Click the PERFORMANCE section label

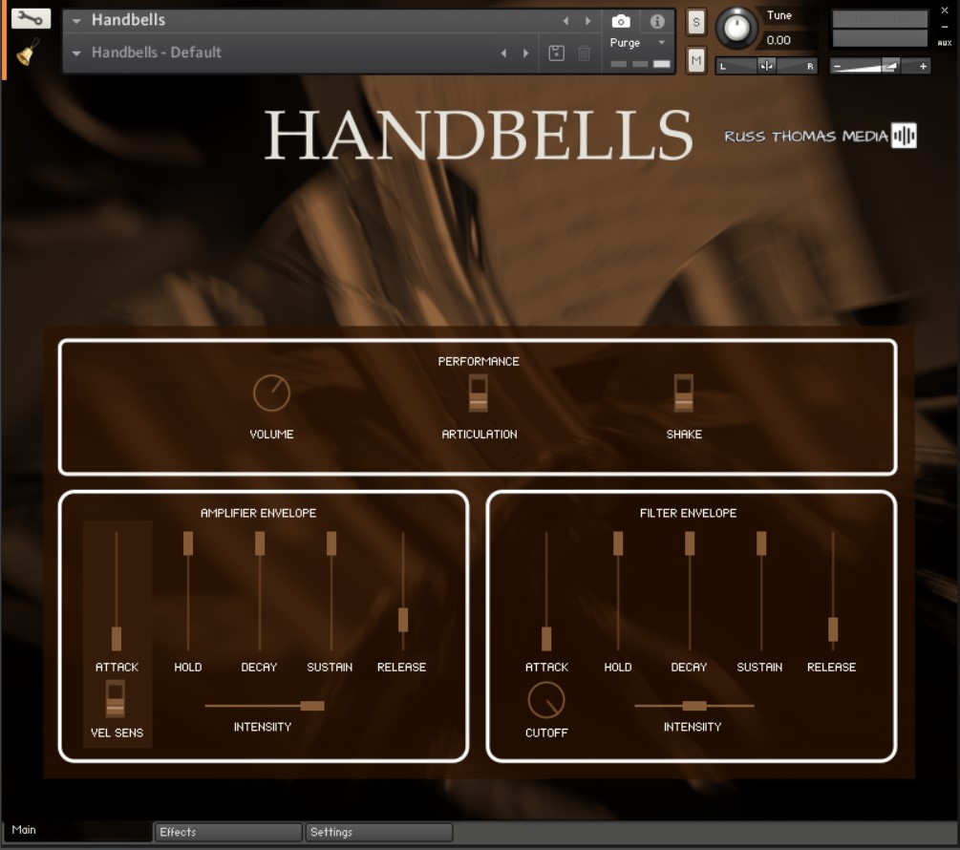pyautogui.click(x=479, y=362)
